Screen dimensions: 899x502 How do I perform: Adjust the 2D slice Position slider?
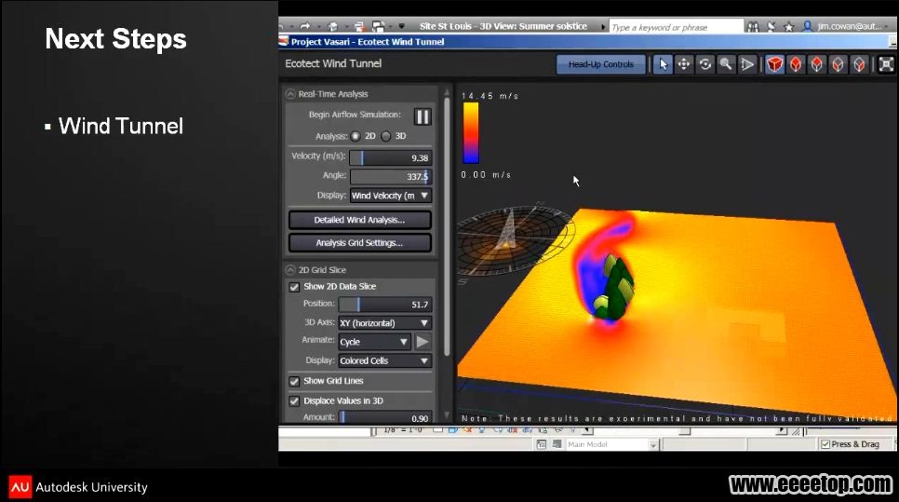[x=384, y=305]
